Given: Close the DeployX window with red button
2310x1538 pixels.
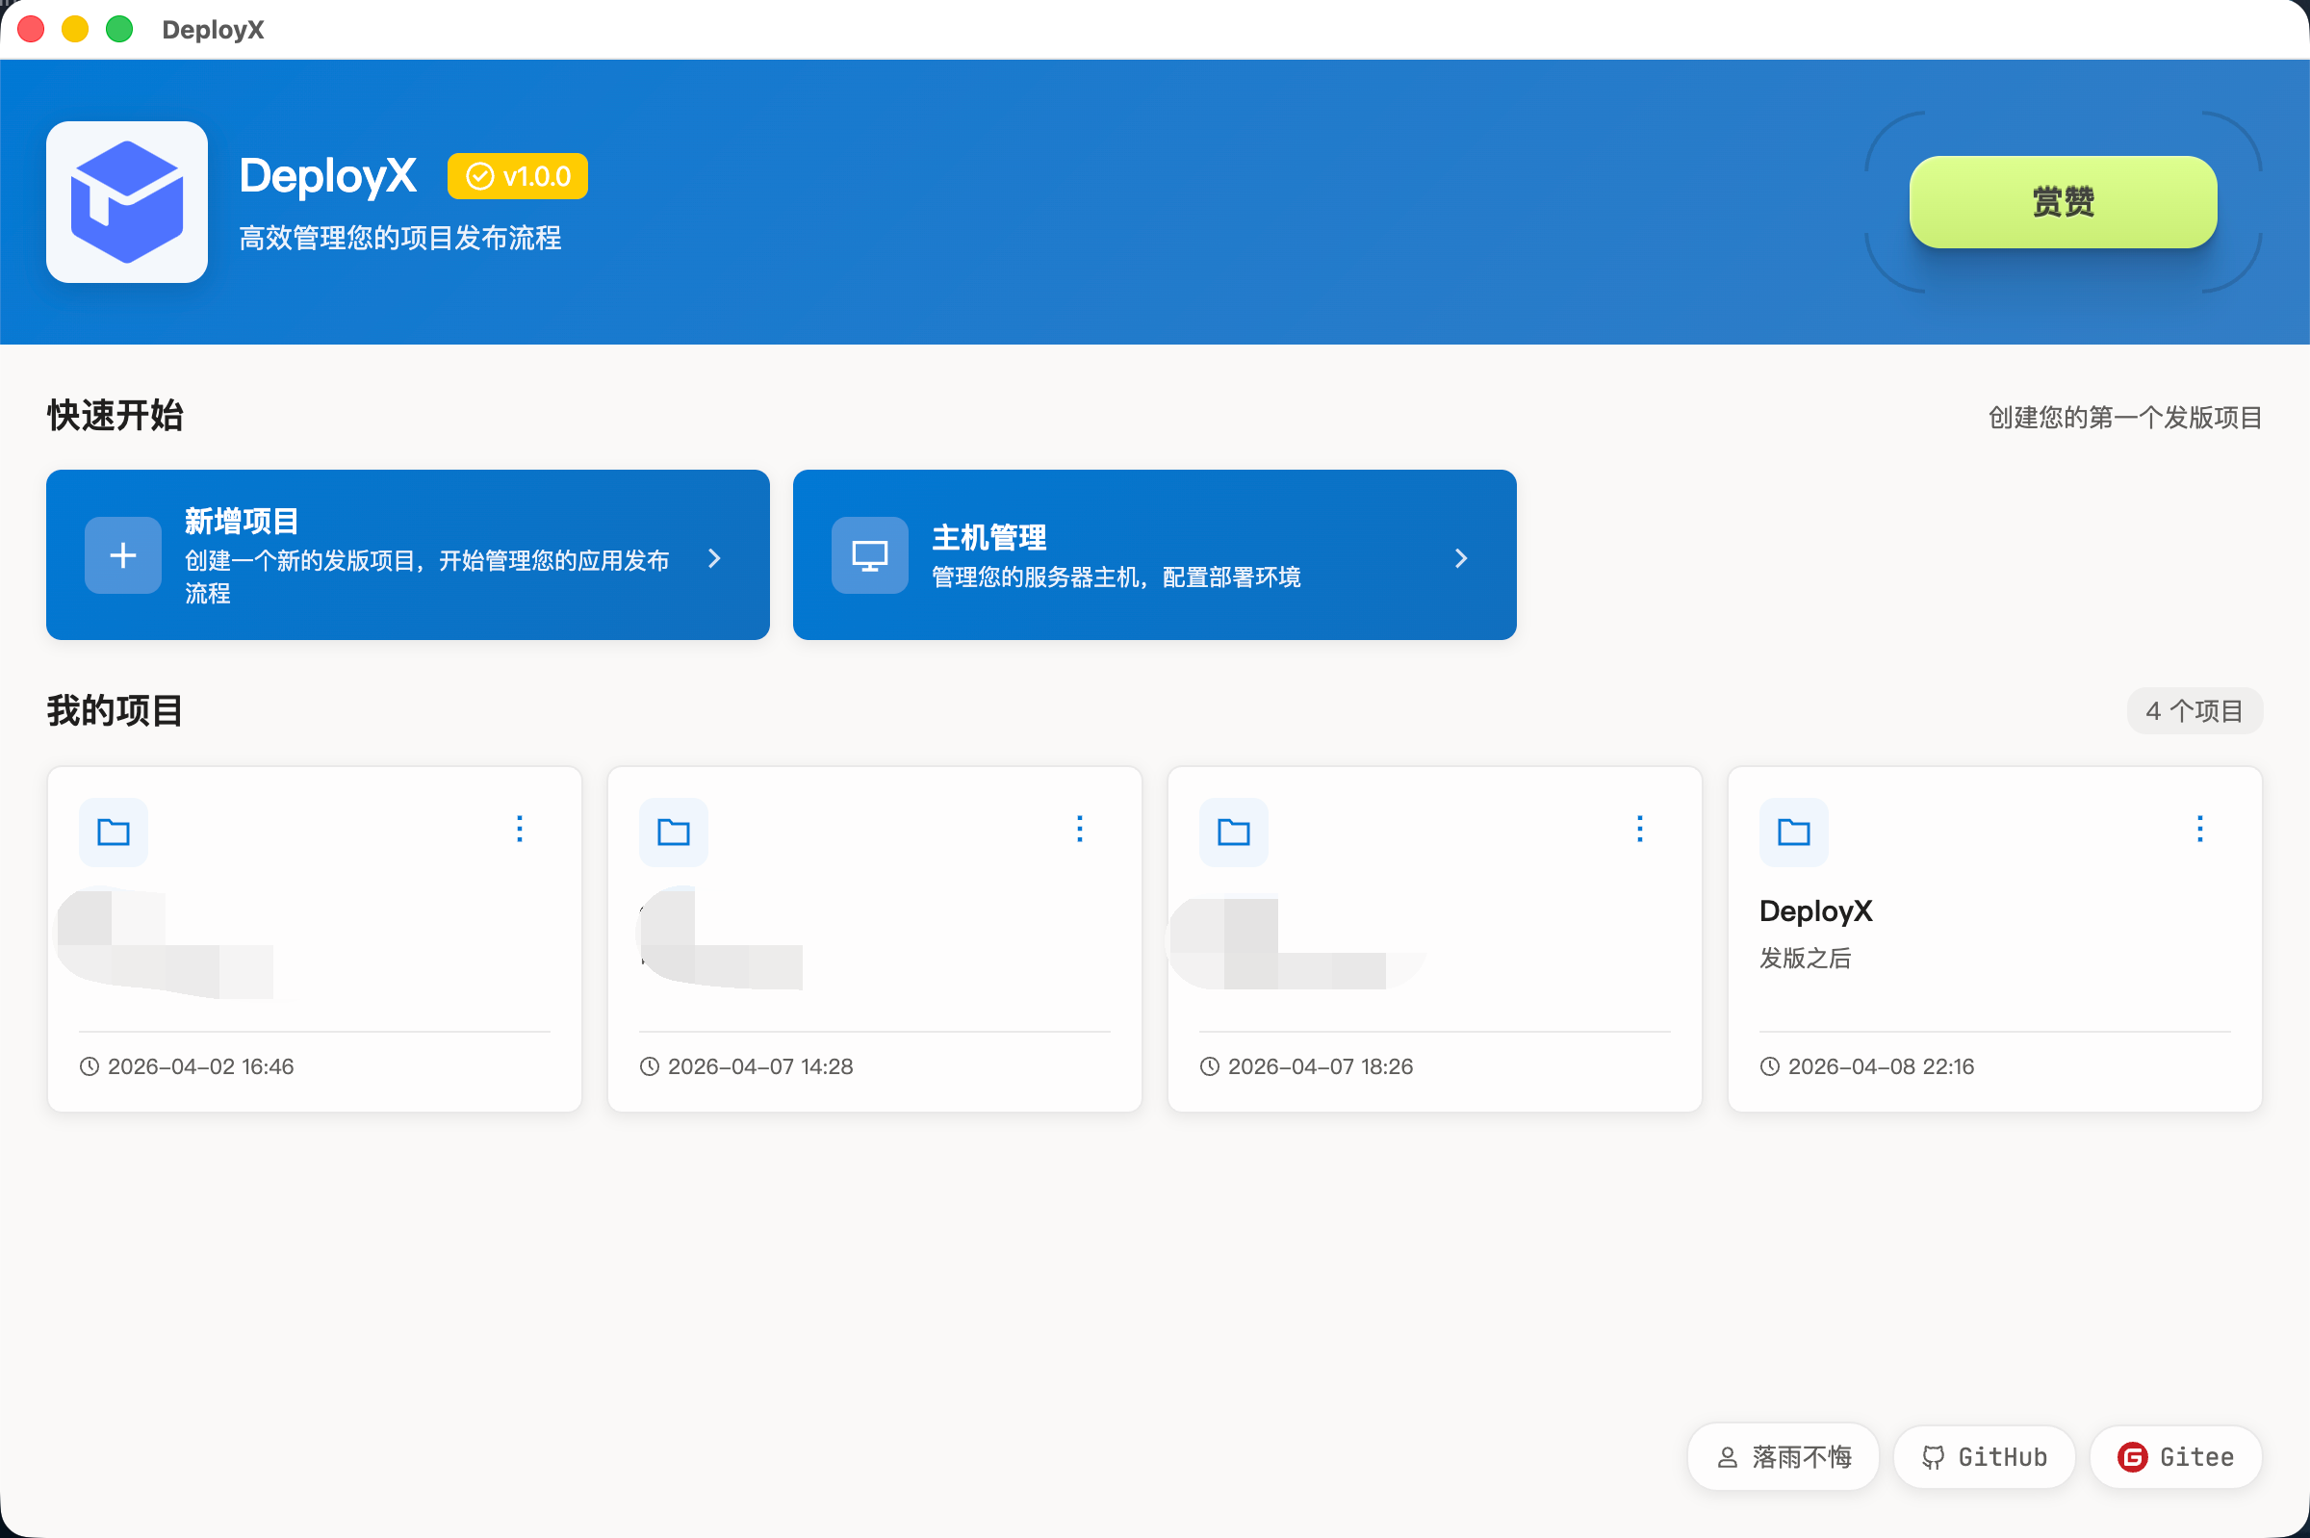Looking at the screenshot, I should [32, 30].
